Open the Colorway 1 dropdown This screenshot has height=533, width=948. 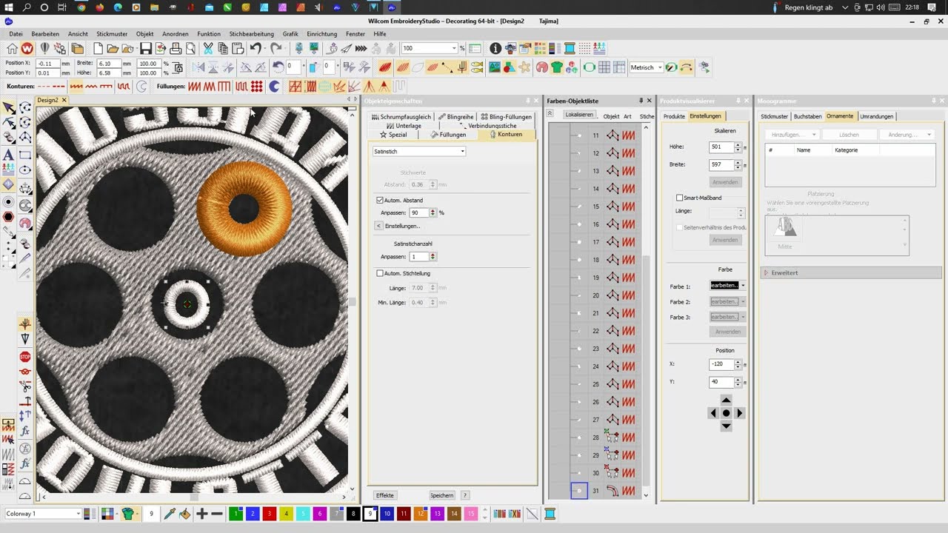tap(78, 514)
